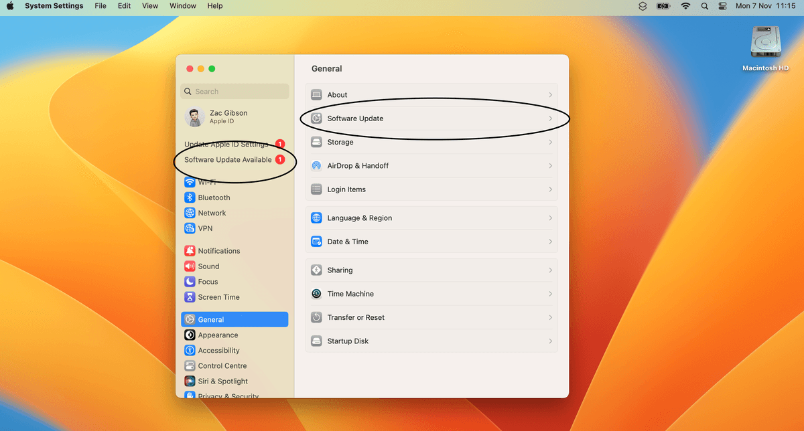Click the About computer icon
804x431 pixels.
click(x=316, y=95)
